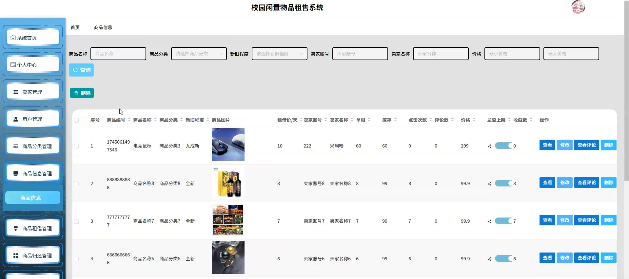
Task: Click the card icon beside 个人中心
Action: pos(13,65)
